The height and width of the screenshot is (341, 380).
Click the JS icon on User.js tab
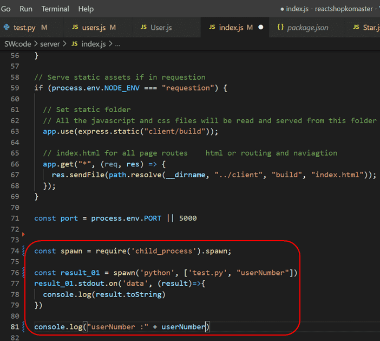click(143, 27)
